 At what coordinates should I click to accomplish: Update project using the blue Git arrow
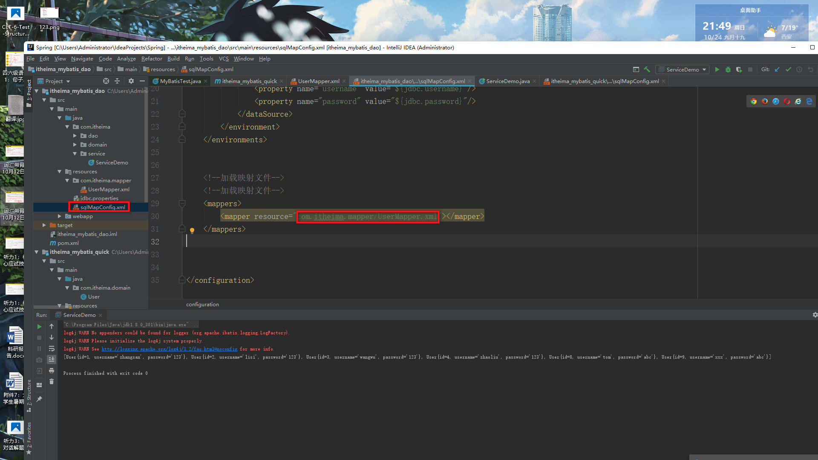[778, 69]
